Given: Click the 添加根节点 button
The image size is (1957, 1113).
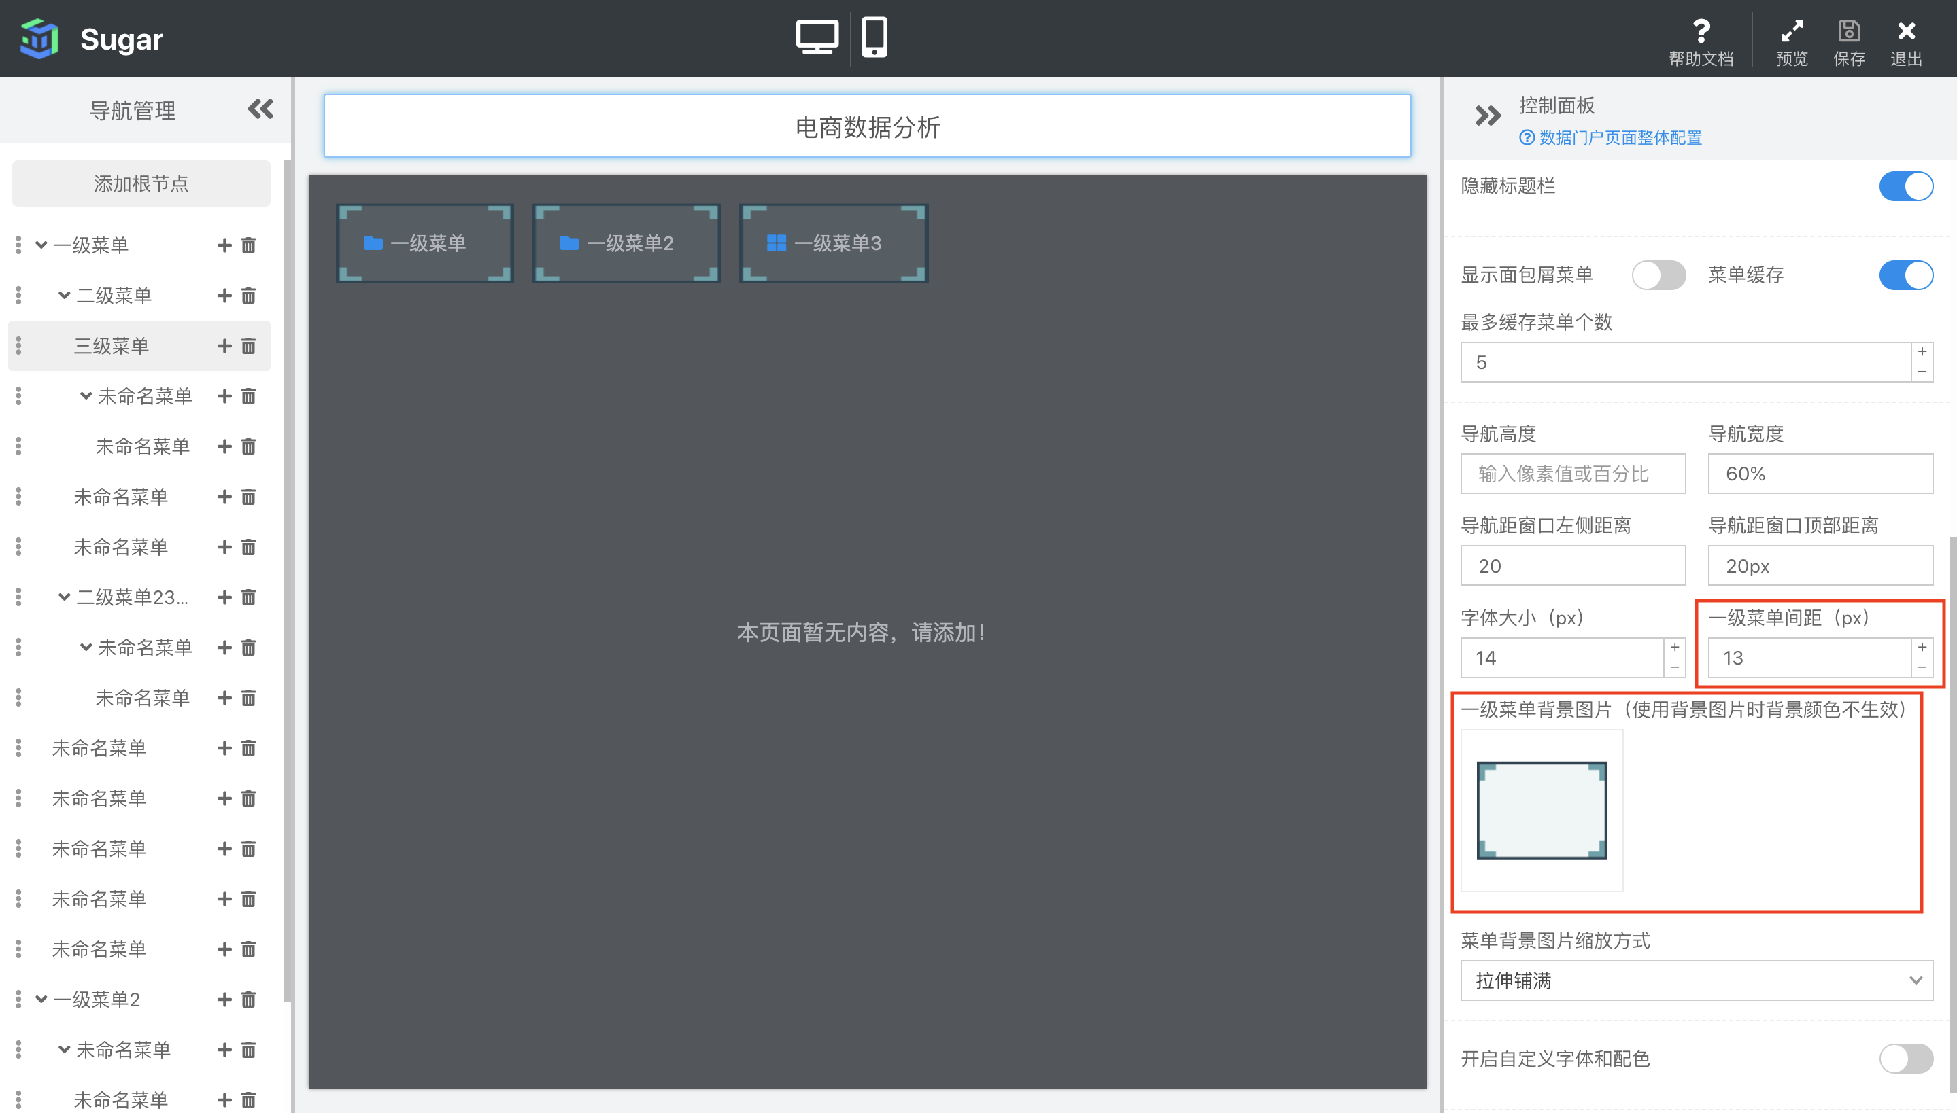Looking at the screenshot, I should pyautogui.click(x=141, y=183).
